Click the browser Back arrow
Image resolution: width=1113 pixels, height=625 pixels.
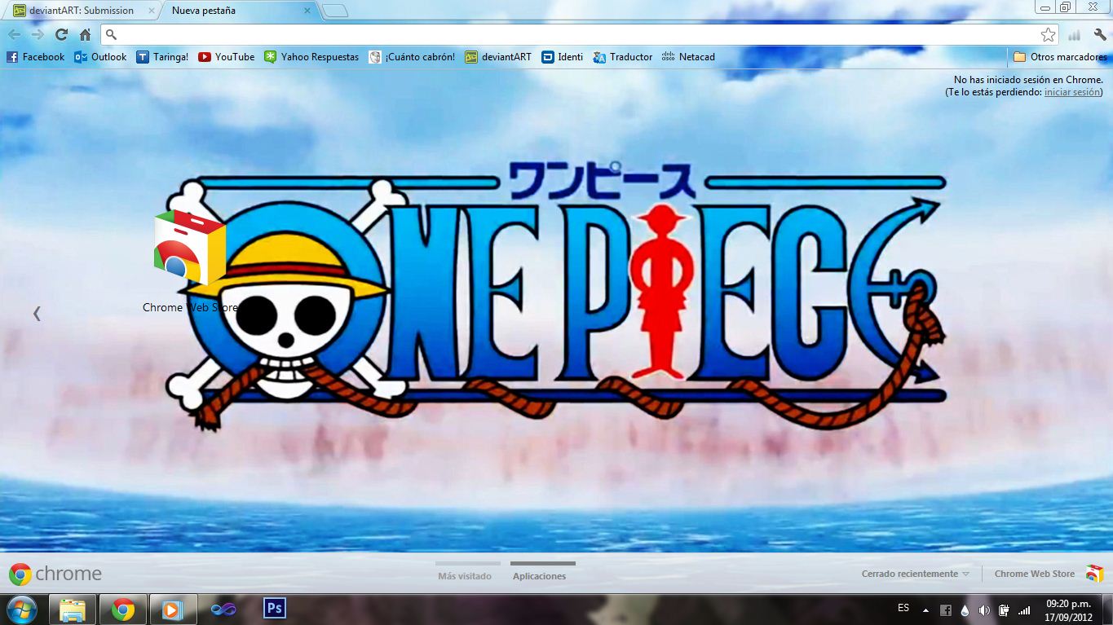click(x=15, y=34)
